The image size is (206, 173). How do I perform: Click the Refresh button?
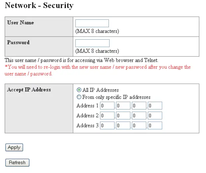tap(17, 163)
